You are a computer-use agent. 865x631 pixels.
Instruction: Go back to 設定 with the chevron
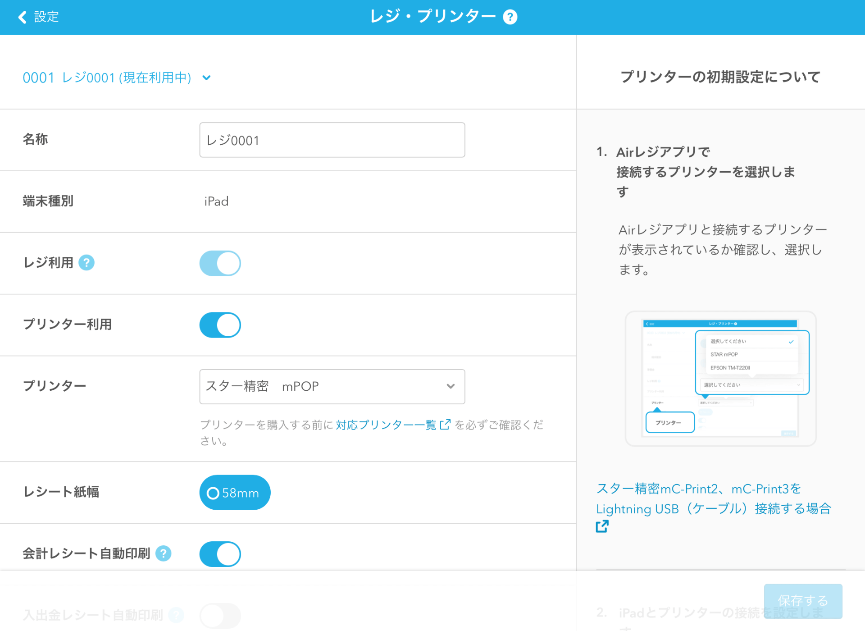pos(22,17)
